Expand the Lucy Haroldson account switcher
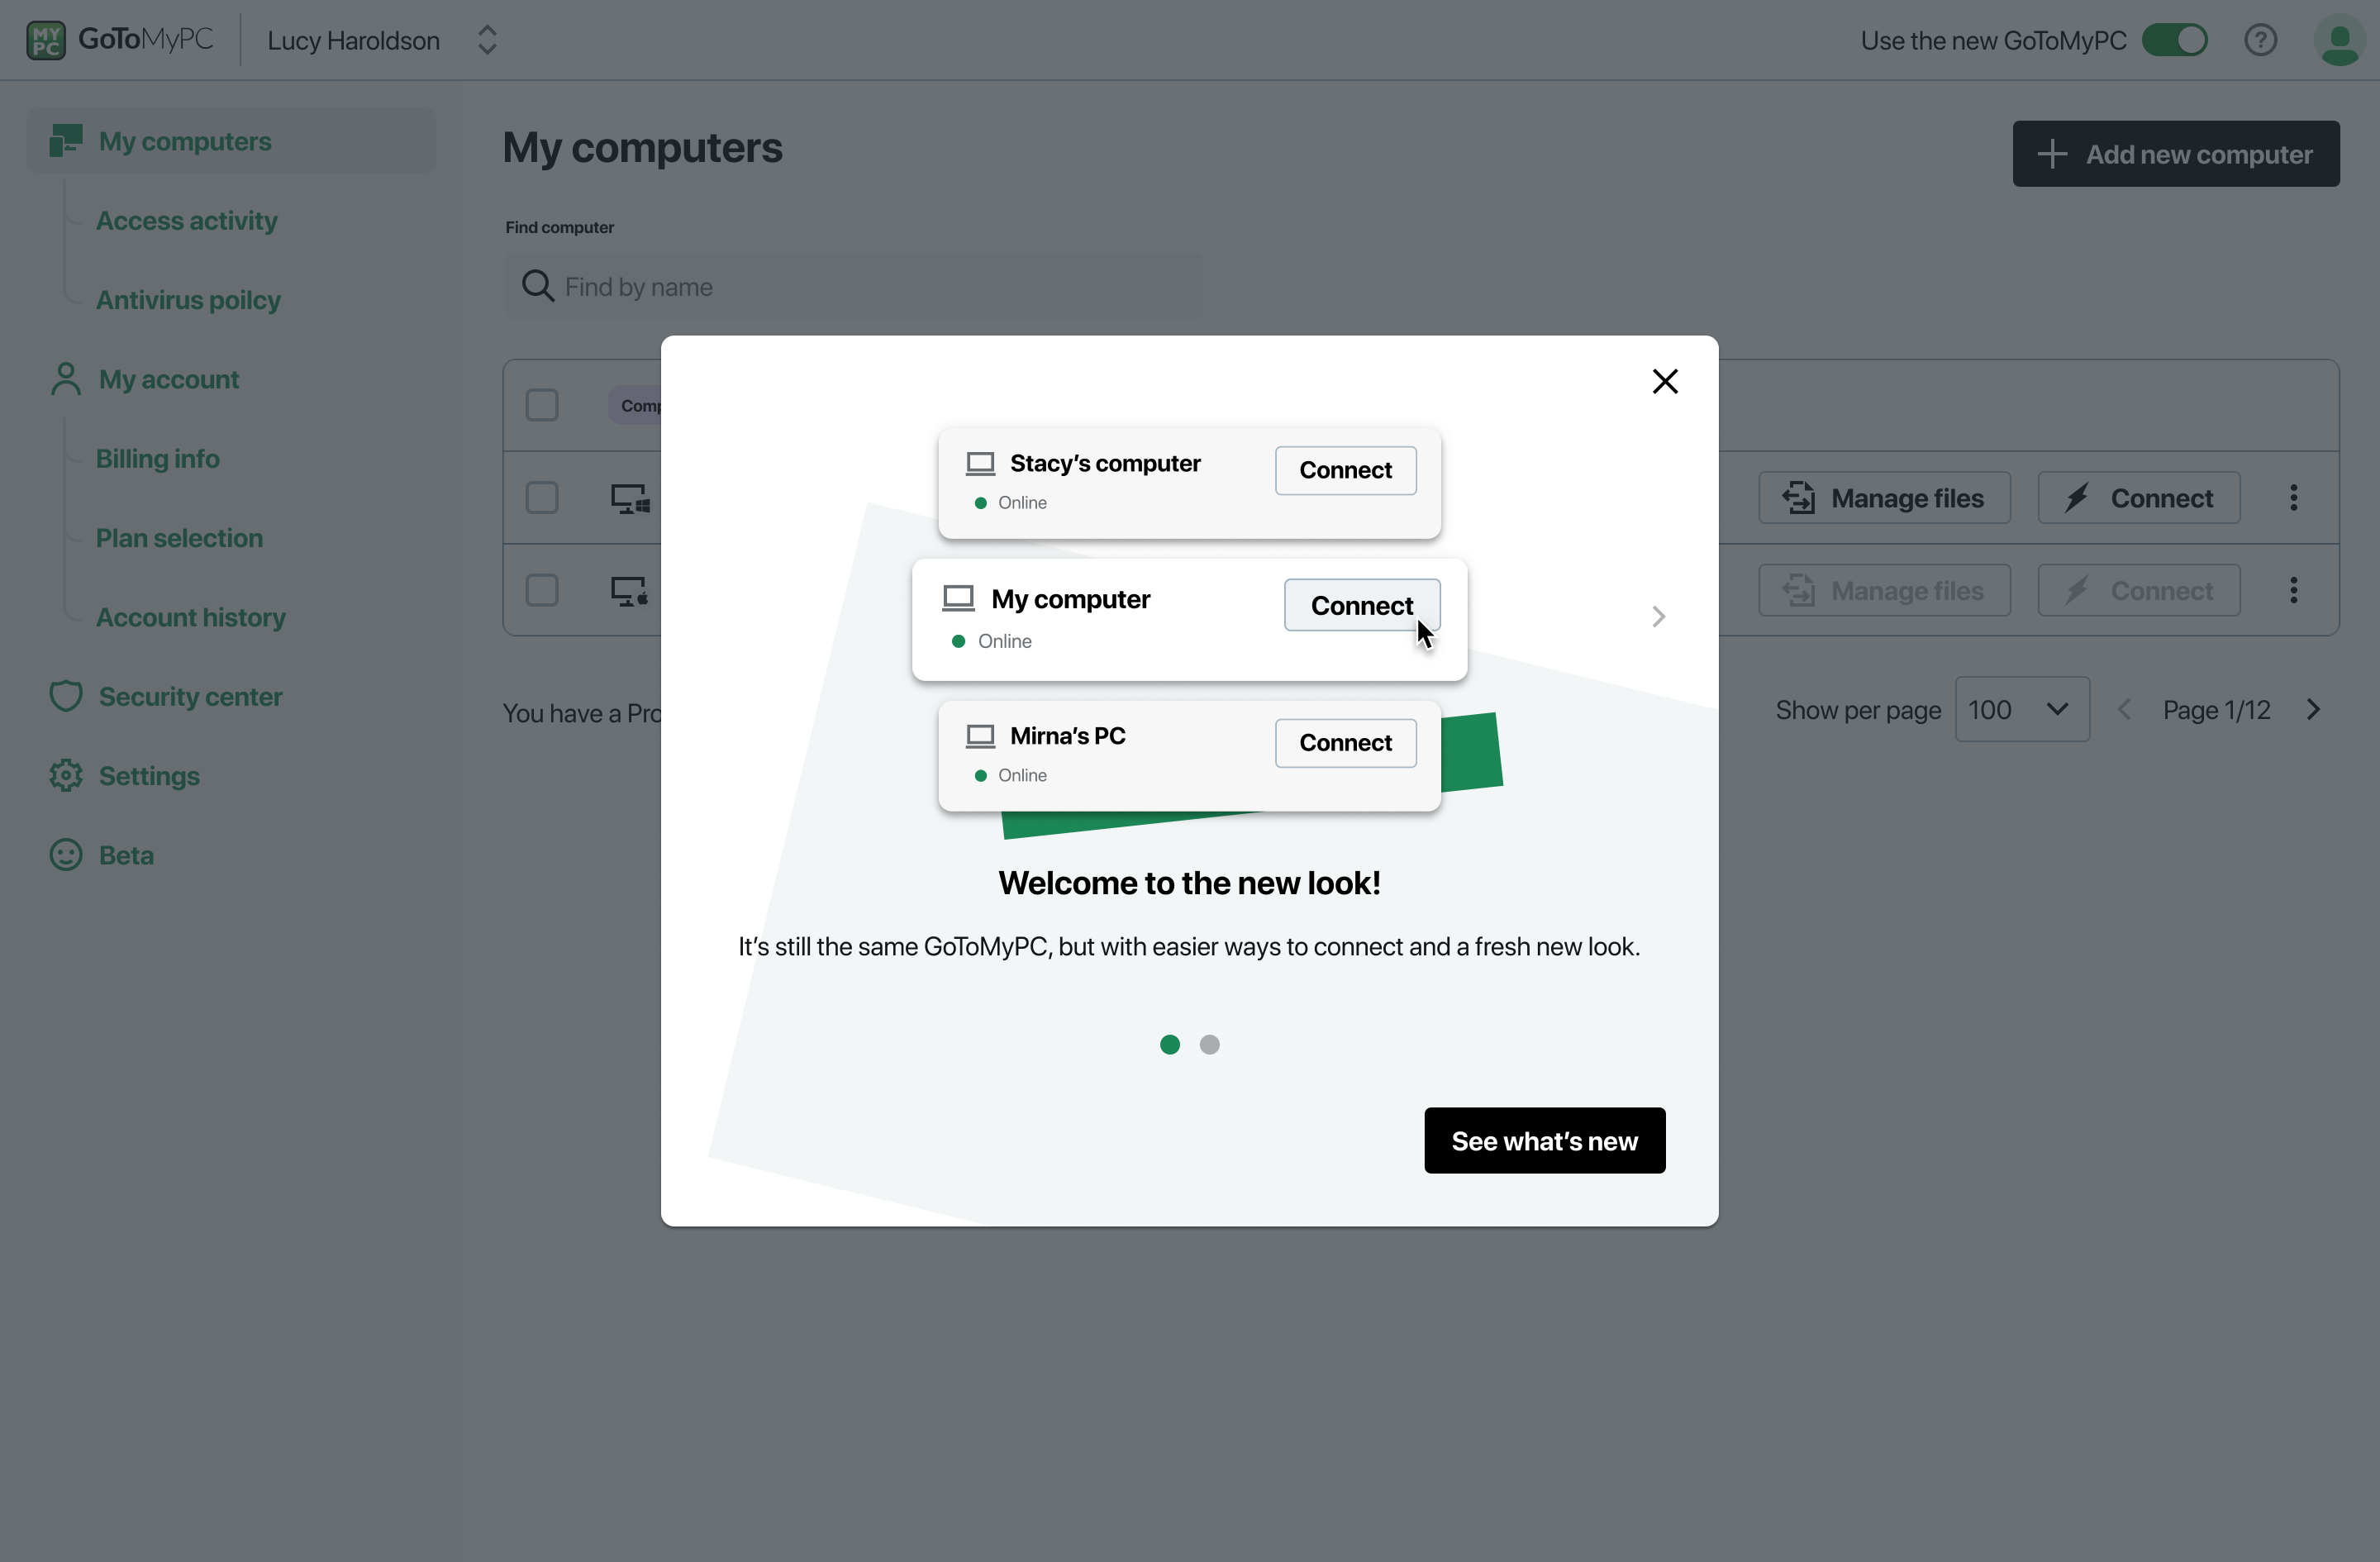The width and height of the screenshot is (2380, 1562). [487, 40]
